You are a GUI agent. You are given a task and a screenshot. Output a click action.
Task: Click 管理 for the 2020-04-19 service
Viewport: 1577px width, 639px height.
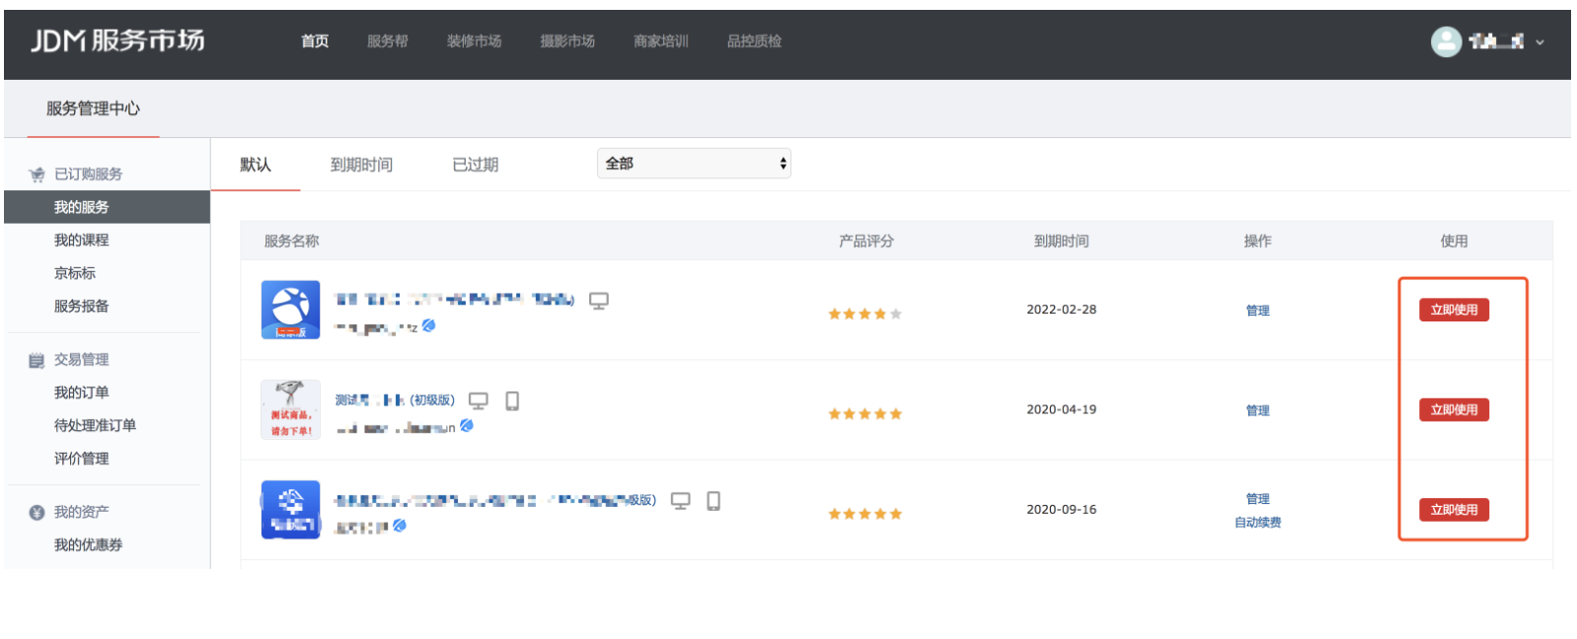click(x=1257, y=410)
